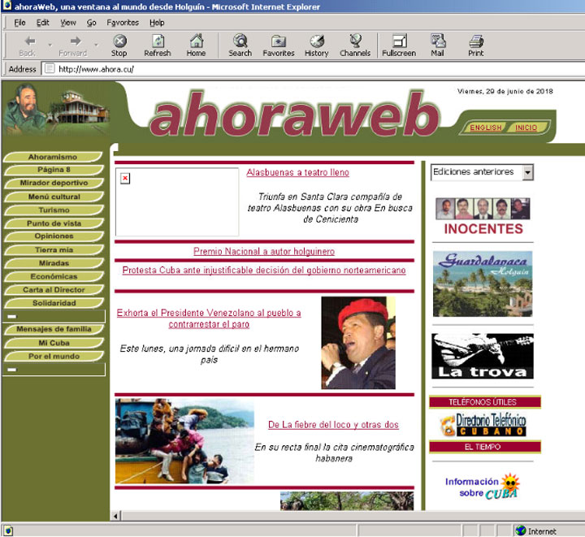Click the page icon in the address bar
This screenshot has height=537, width=585.
coord(50,68)
